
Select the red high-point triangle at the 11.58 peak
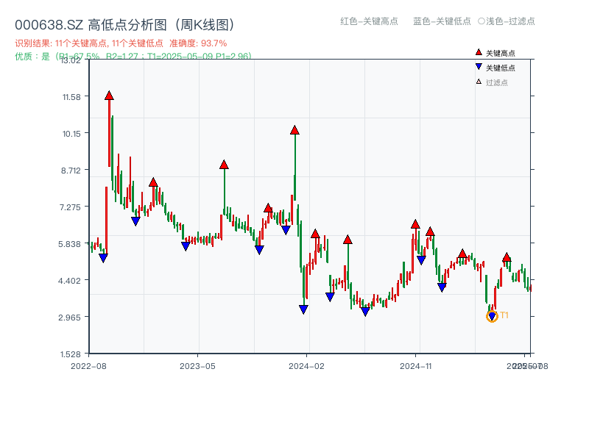tap(109, 94)
